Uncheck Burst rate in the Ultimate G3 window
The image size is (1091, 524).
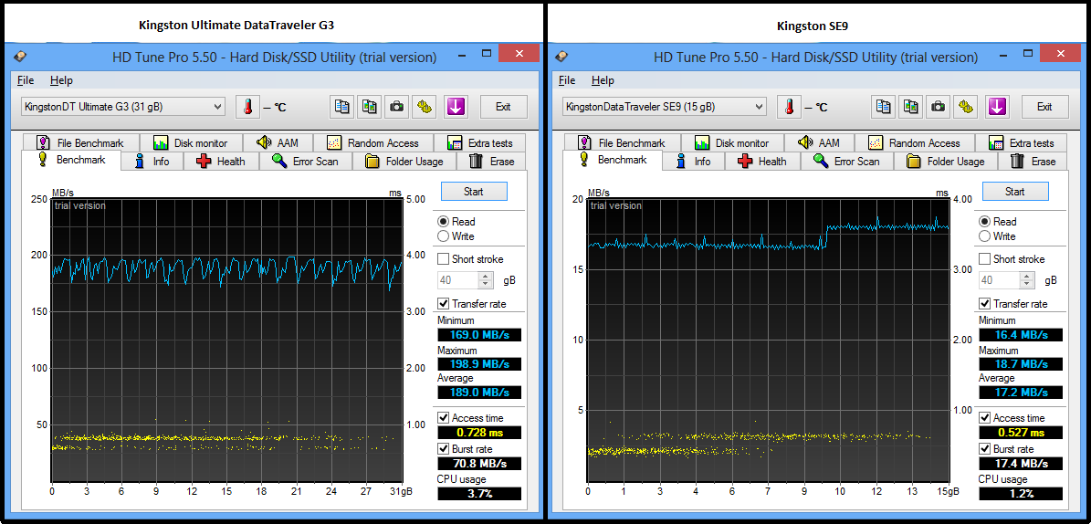pos(443,448)
